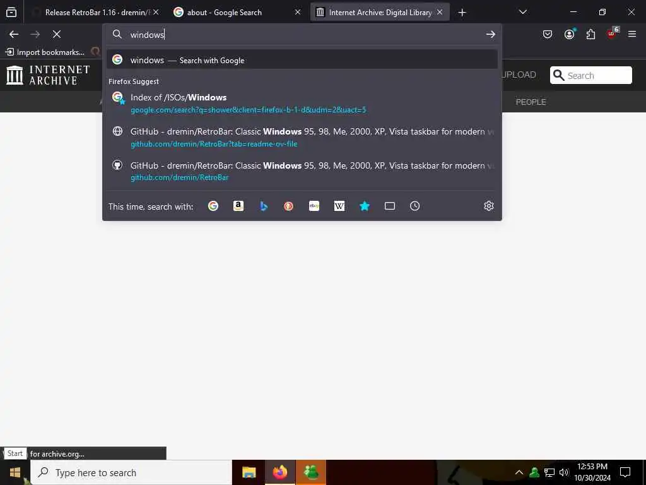
Task: Close the Release RetroBar tab
Action: click(156, 13)
